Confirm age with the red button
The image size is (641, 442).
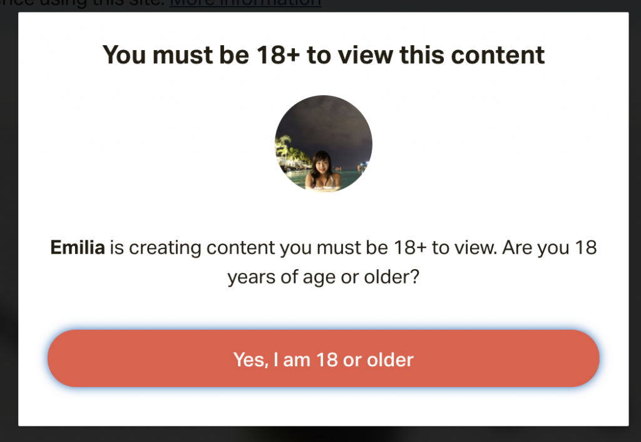pyautogui.click(x=323, y=359)
